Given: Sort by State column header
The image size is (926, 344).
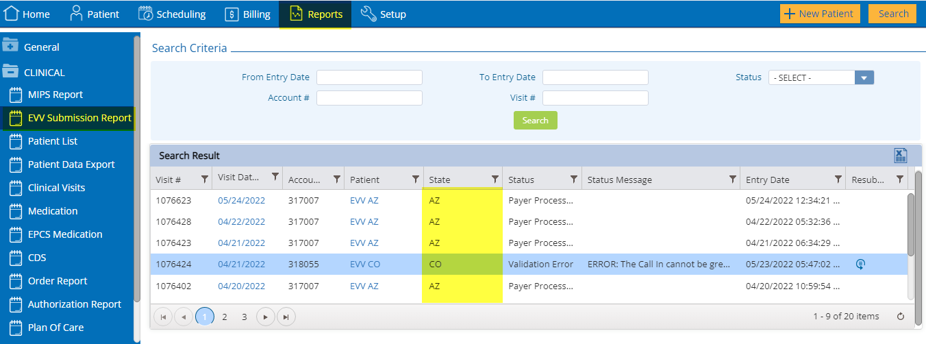Looking at the screenshot, I should tap(440, 180).
